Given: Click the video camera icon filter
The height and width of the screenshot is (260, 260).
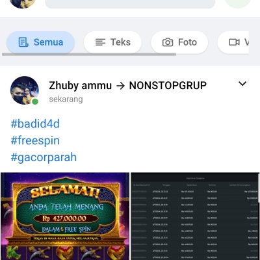Looking at the screenshot, I should pos(234,42).
